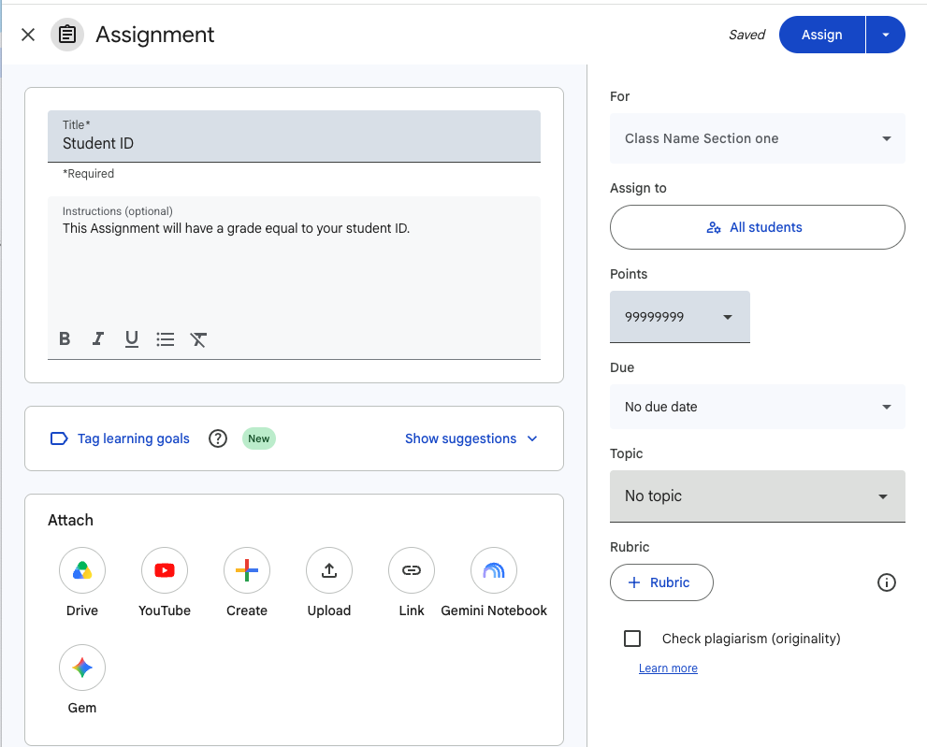Click the Assign button
The width and height of the screenshot is (927, 747).
point(822,35)
